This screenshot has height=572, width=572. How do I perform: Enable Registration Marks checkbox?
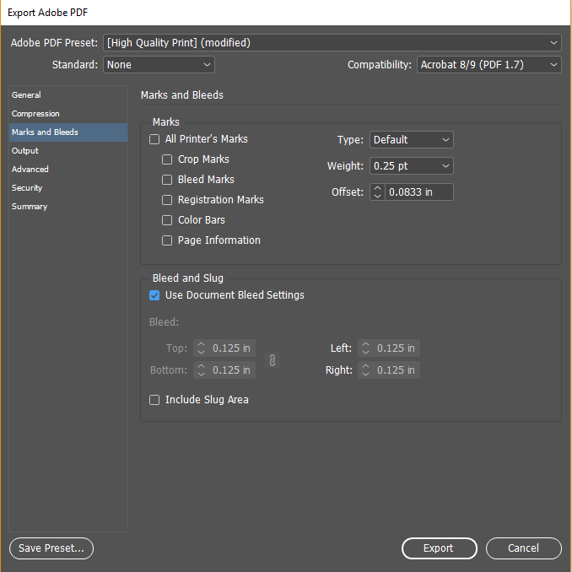coord(167,200)
